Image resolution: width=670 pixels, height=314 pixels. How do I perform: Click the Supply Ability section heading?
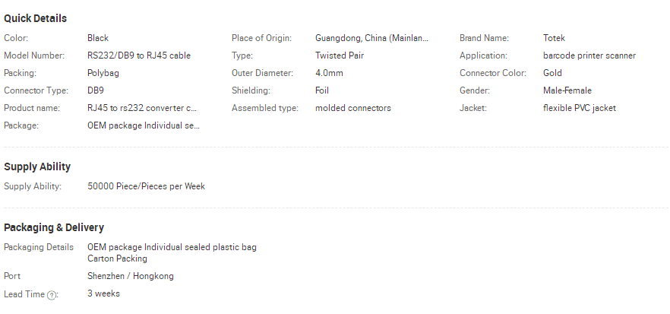[x=37, y=167]
